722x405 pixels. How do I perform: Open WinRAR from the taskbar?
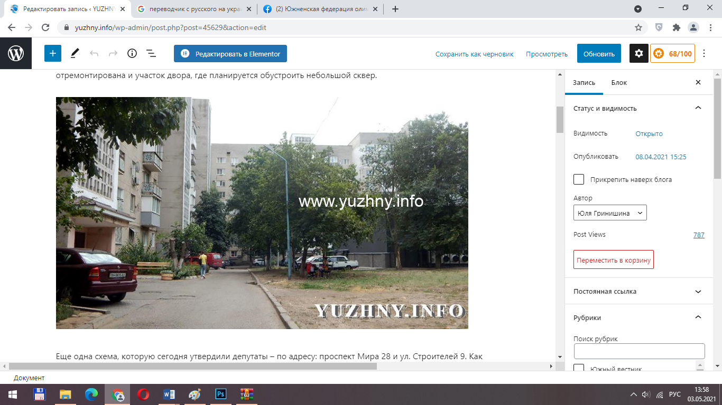pyautogui.click(x=246, y=394)
